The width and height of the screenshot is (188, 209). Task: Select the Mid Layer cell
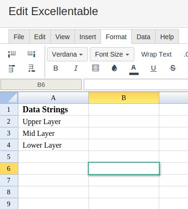[54, 133]
